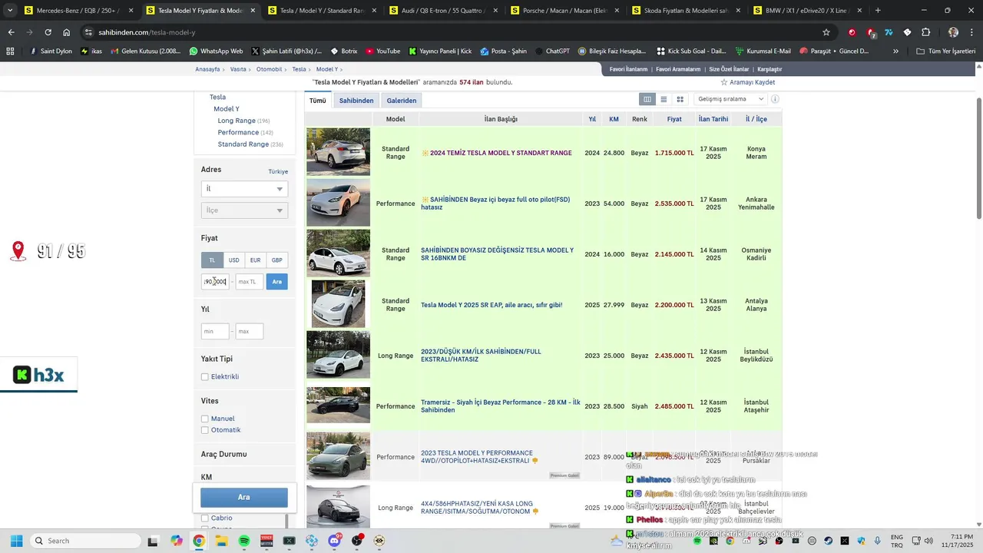Open File Explorer from taskbar
The width and height of the screenshot is (983, 553).
pyautogui.click(x=221, y=541)
